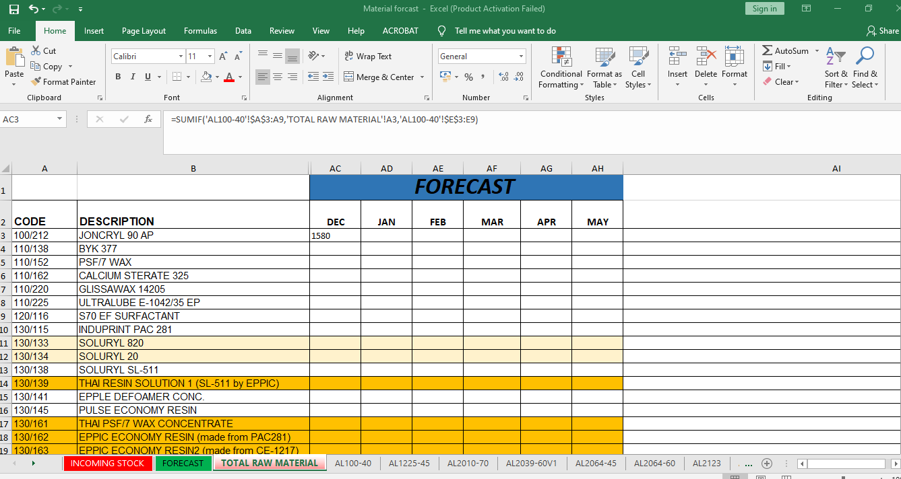Increase the font size
The height and width of the screenshot is (479, 901).
(223, 57)
